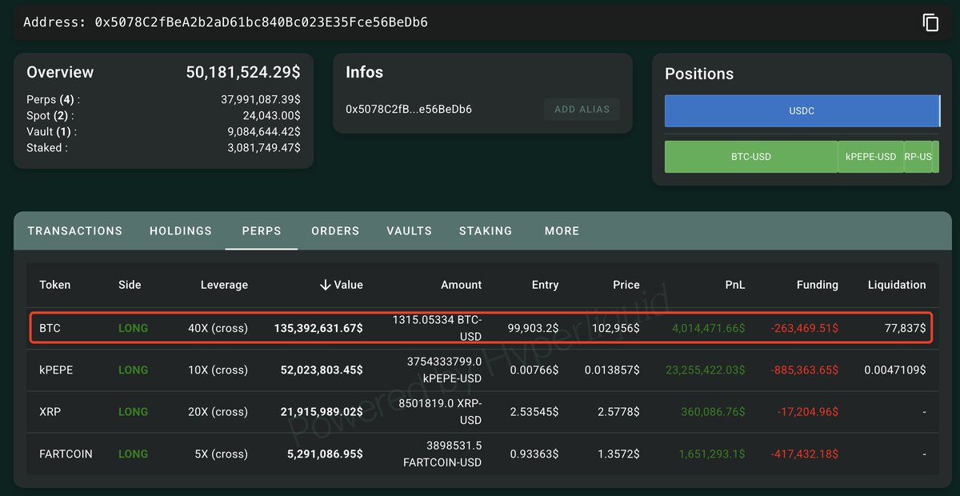Screen dimensions: 960x496
Task: Click the Vault amount 9,084,644.42$
Action: (264, 132)
